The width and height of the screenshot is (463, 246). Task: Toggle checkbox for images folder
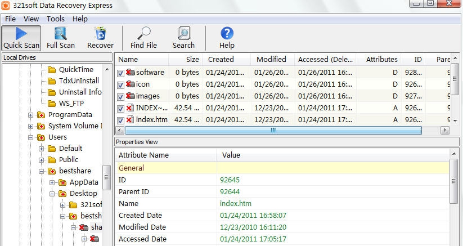tap(121, 96)
